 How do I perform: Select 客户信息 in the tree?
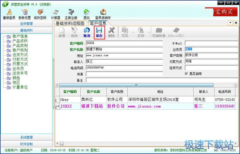(20, 36)
